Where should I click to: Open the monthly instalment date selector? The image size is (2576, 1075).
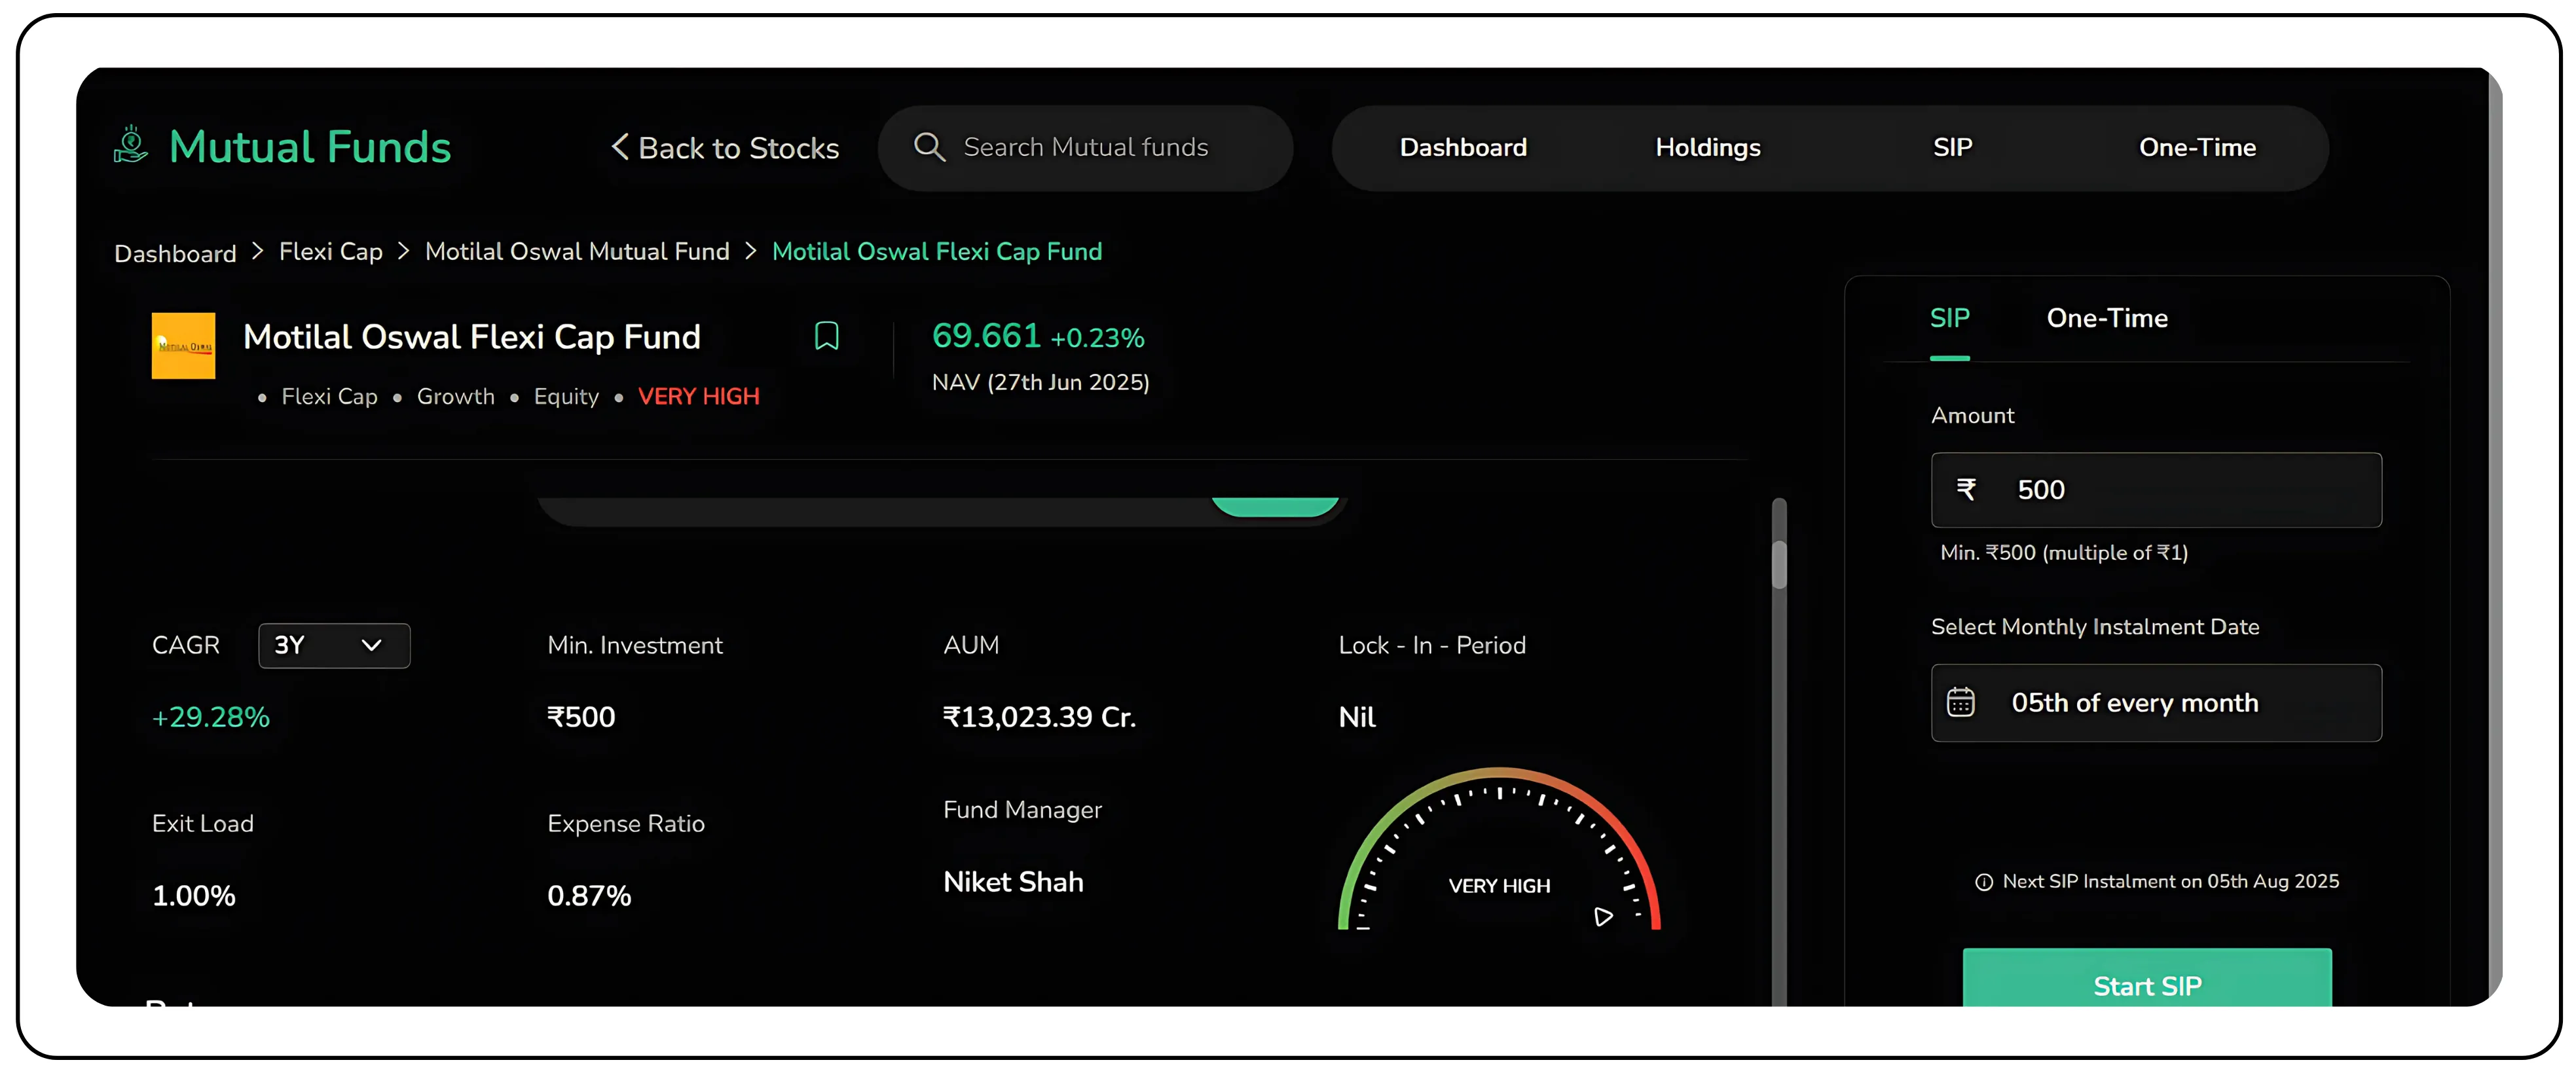pos(2155,703)
